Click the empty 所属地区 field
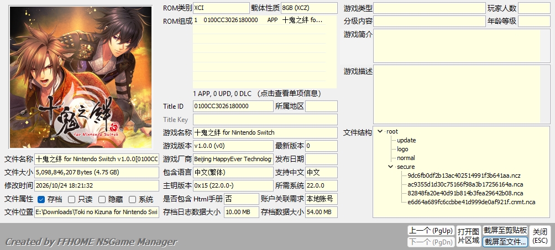This screenshot has width=555, height=250. tap(321, 106)
